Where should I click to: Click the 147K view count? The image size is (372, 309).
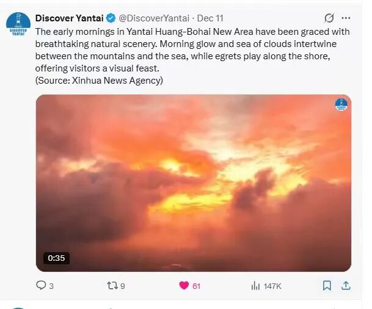tap(272, 286)
